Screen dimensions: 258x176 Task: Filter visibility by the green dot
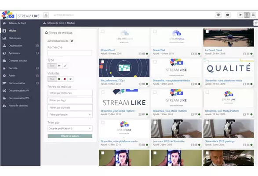click(x=59, y=79)
